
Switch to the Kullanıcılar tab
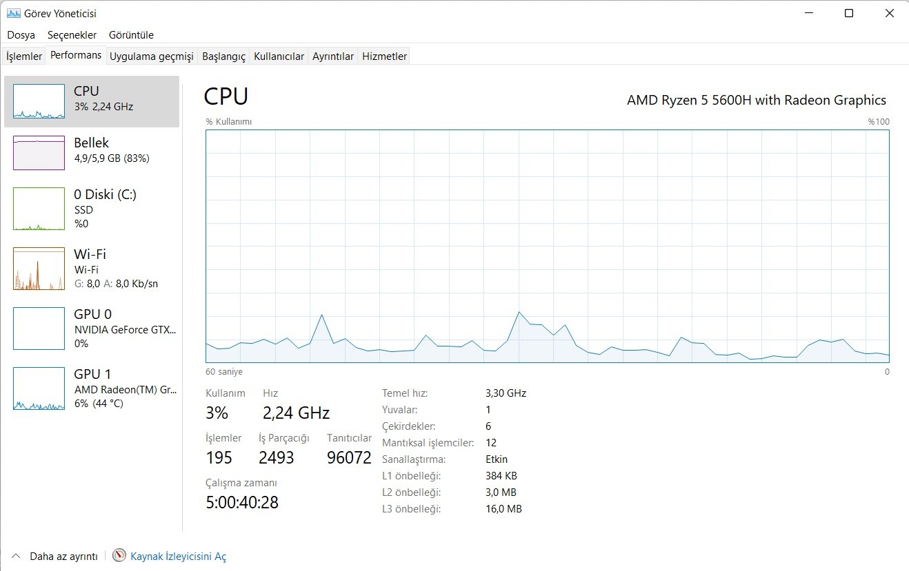279,56
